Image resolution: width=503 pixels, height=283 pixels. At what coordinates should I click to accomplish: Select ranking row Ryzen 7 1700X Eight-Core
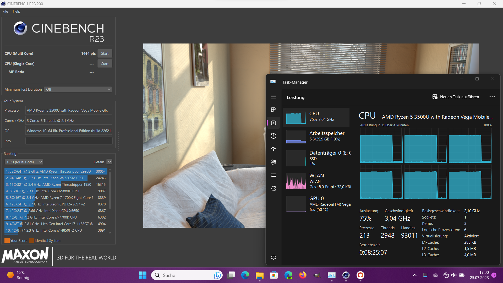tap(56, 198)
